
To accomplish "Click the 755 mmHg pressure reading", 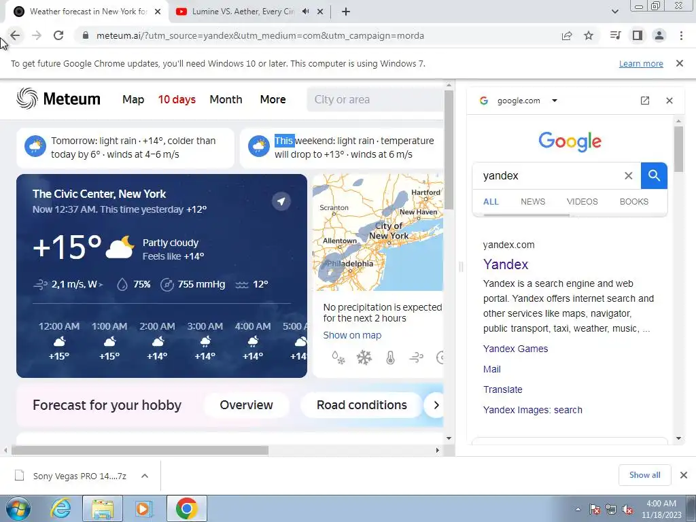I will pos(192,285).
